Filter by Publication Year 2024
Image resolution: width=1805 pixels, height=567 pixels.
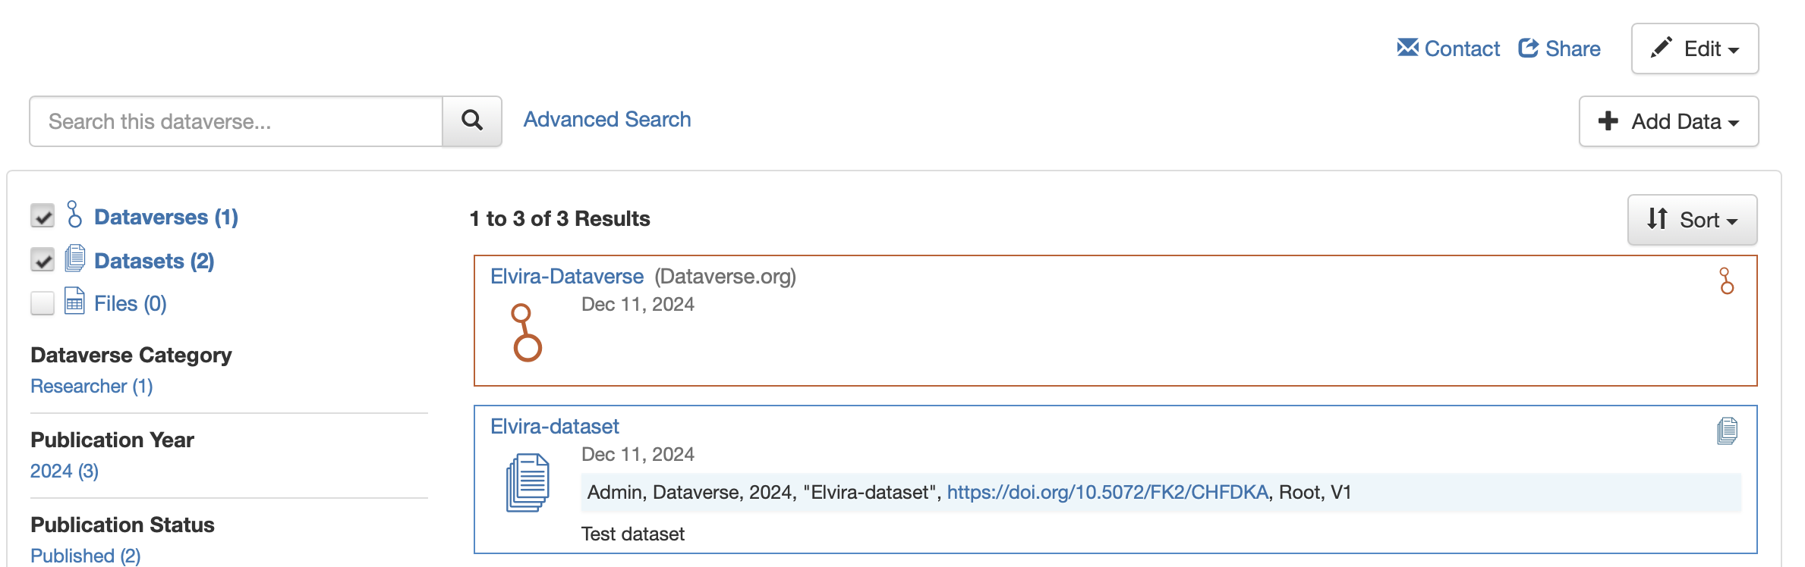[65, 471]
